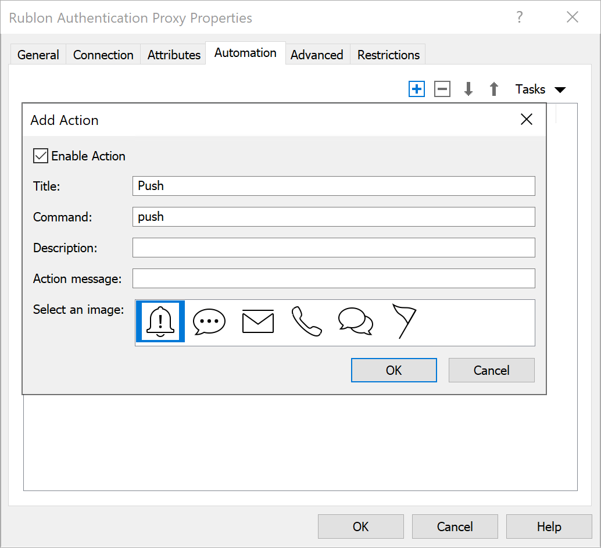Click the Help button
Viewport: 601px width, 548px height.
549,526
